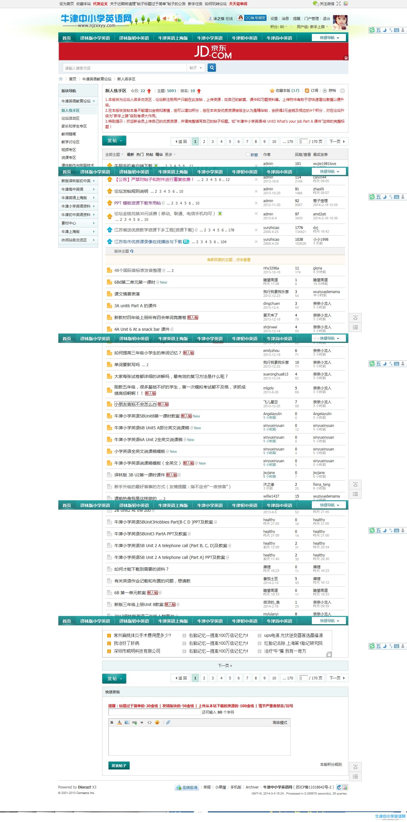Image resolution: width=407 pixels, height=822 pixels.
Task: Click inside the quick post message textarea
Action: [x=199, y=741]
